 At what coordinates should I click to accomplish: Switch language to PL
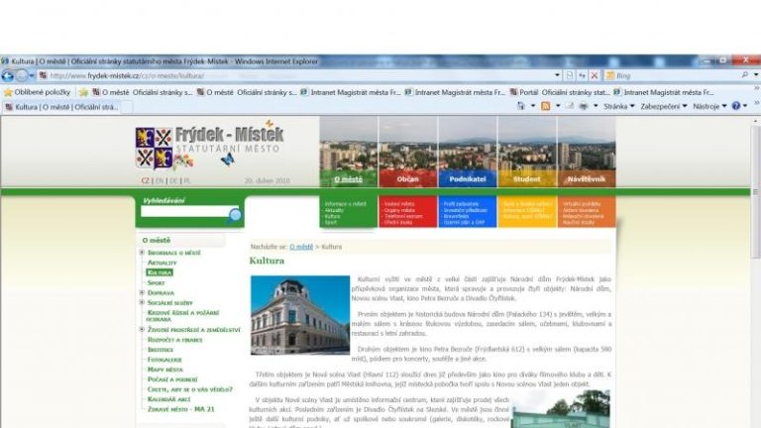pyautogui.click(x=187, y=180)
